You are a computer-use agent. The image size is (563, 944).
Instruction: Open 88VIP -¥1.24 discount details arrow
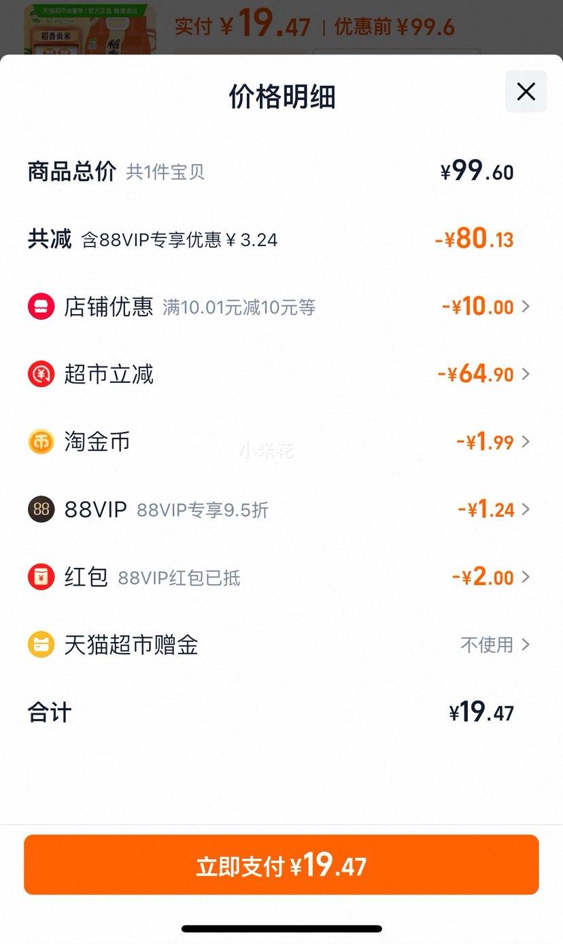[x=526, y=509]
